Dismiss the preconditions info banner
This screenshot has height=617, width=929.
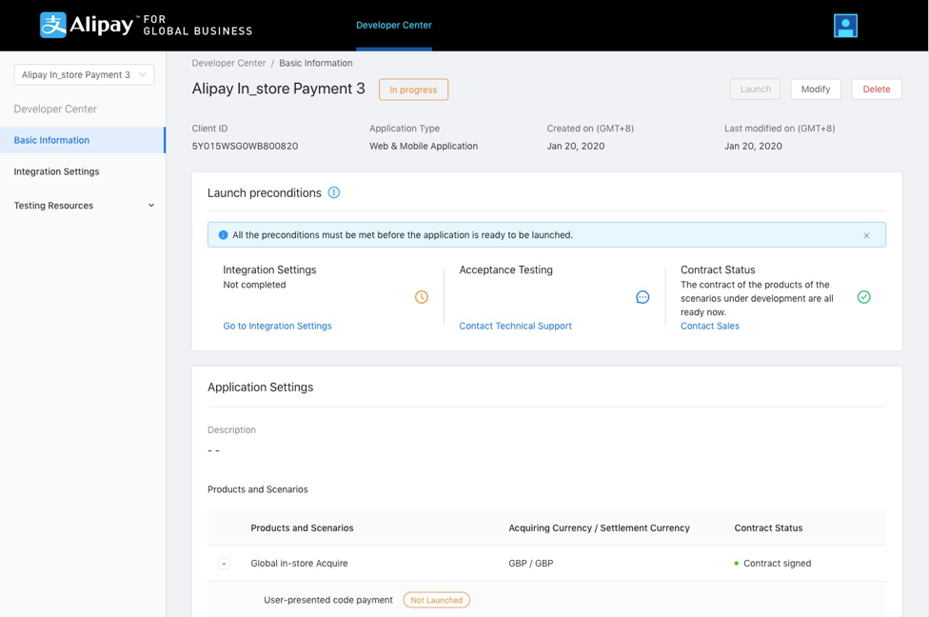coord(866,235)
